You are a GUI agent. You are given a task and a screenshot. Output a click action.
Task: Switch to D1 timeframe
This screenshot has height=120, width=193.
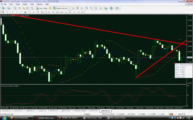pos(74,12)
